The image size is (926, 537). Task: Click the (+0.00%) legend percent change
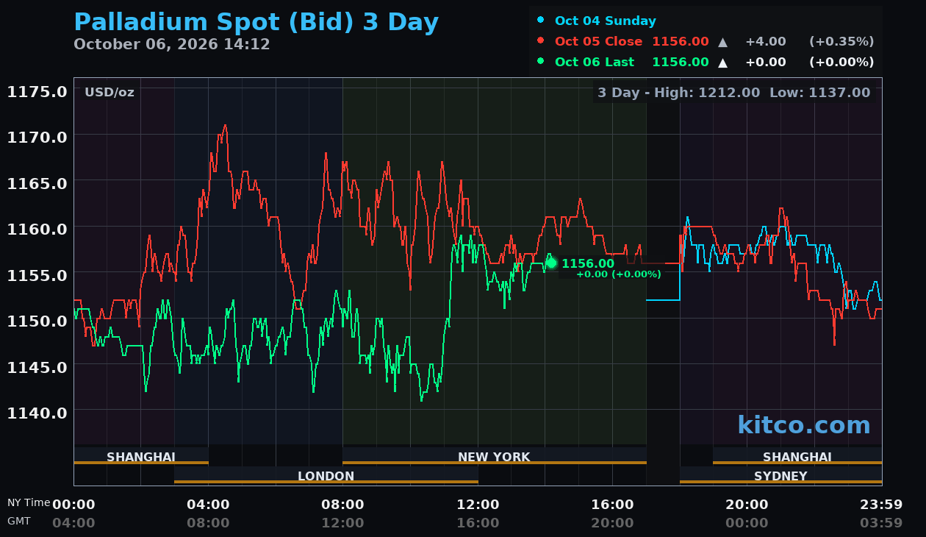(841, 62)
